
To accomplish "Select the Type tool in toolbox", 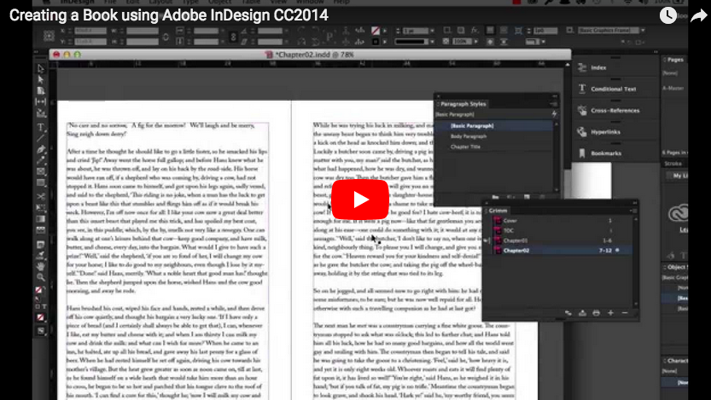I will tap(40, 126).
